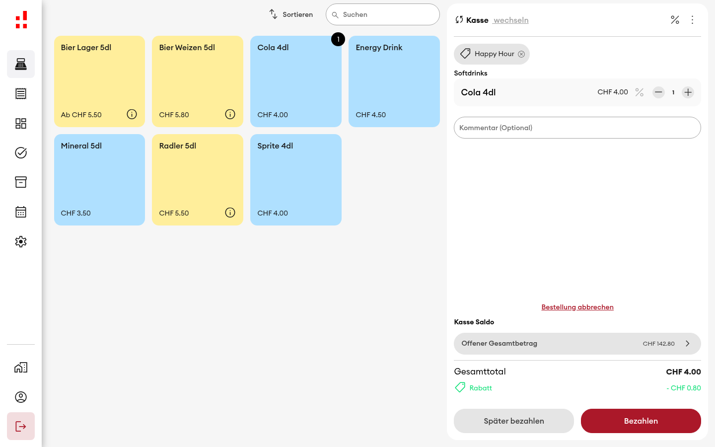Decrease Cola 4dl quantity
Screen dimensions: 715x447
(x=658, y=92)
